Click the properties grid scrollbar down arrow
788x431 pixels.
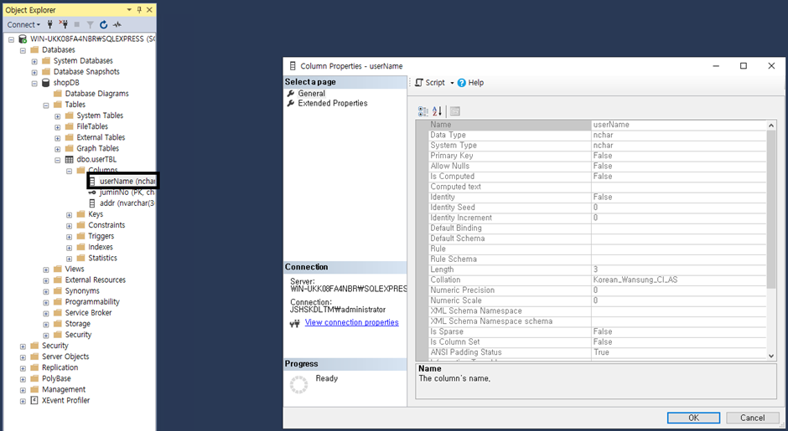coord(771,355)
